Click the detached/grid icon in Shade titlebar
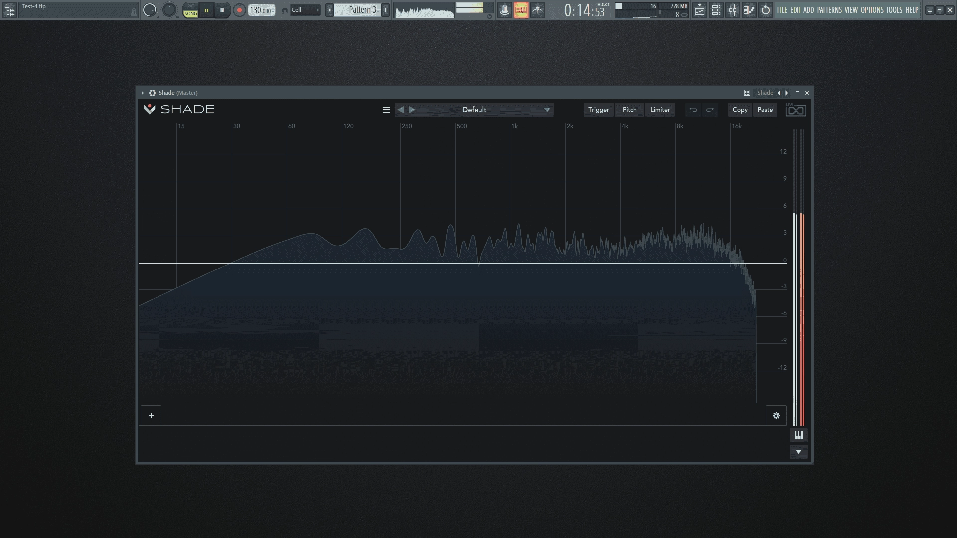The width and height of the screenshot is (957, 538). (747, 93)
